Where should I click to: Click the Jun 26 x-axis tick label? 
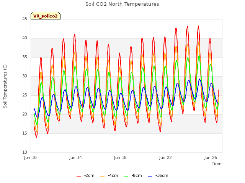pos(211,157)
